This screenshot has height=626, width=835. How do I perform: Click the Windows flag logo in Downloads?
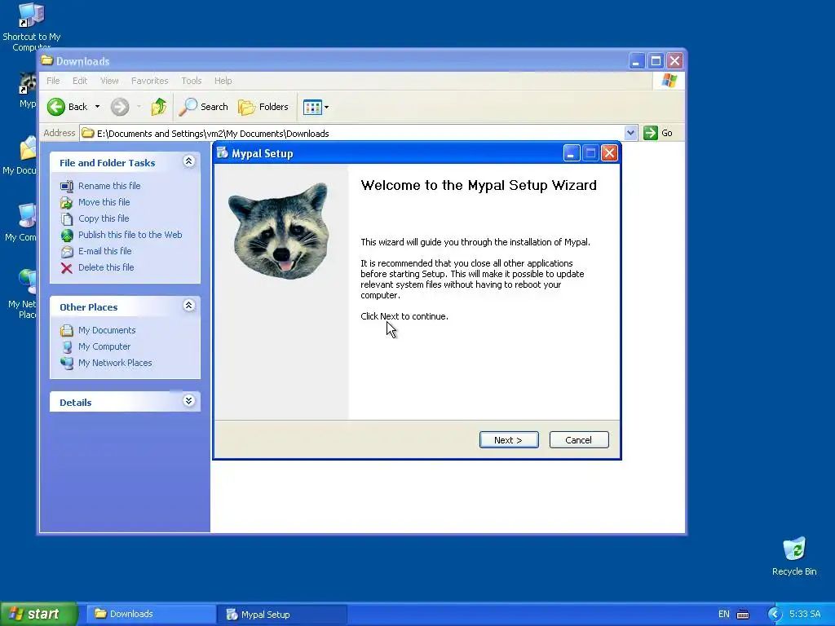pyautogui.click(x=669, y=81)
